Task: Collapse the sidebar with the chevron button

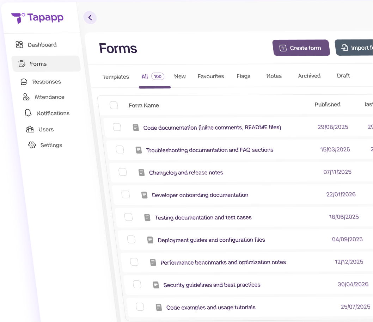Action: pos(90,18)
